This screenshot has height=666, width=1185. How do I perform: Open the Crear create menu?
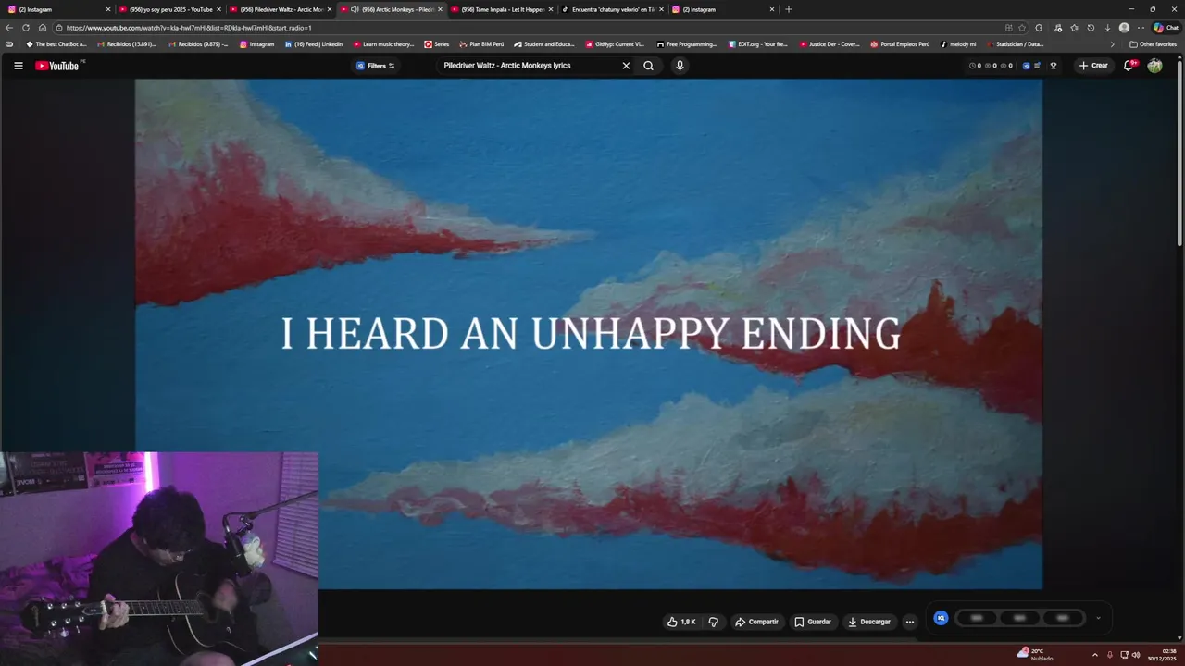pyautogui.click(x=1093, y=66)
